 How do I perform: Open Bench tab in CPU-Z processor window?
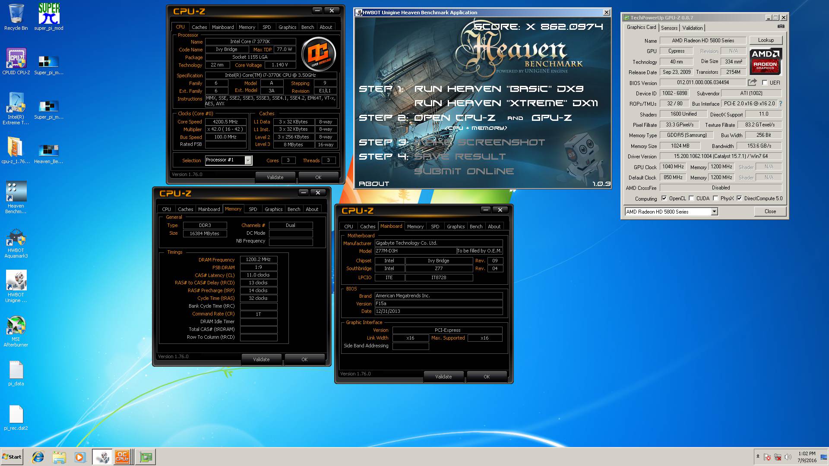point(307,27)
